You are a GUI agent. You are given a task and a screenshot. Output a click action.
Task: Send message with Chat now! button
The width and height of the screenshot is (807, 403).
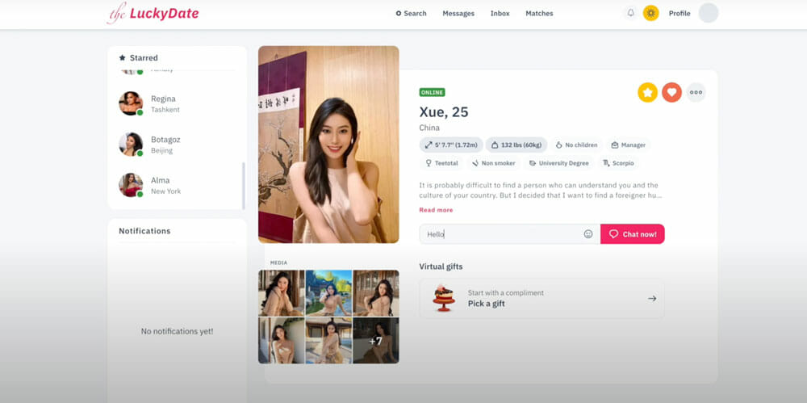(x=633, y=234)
